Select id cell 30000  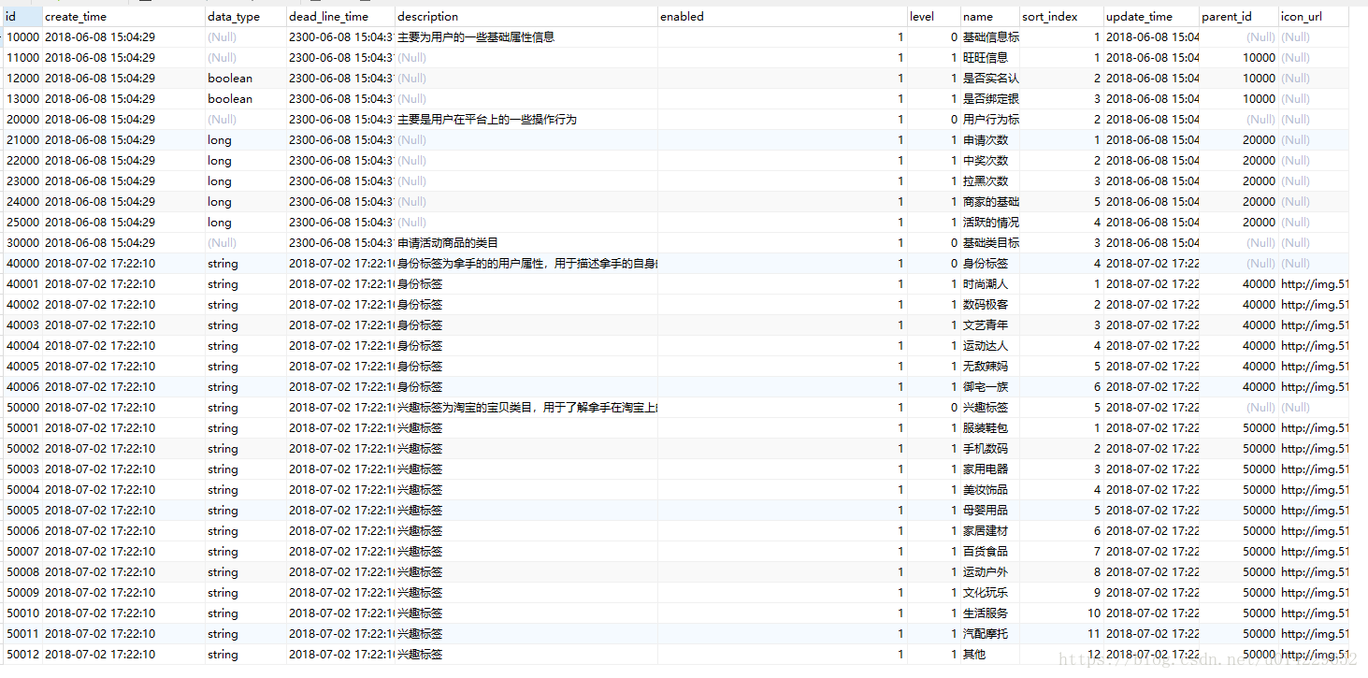pyautogui.click(x=22, y=243)
